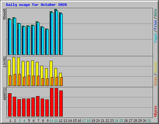This screenshot has height=124, width=159.
Task: Click day label 7 on the x-axis
Action: coord(38,121)
